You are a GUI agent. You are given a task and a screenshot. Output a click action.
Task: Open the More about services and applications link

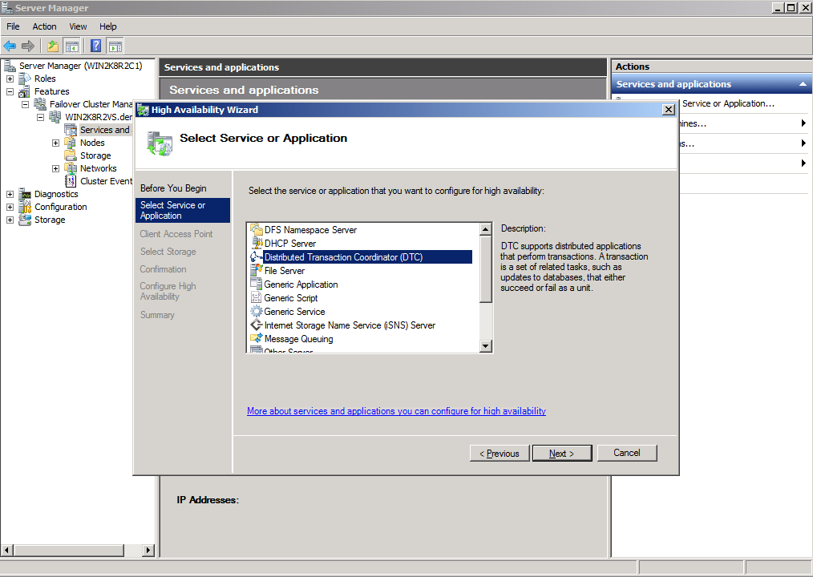396,411
